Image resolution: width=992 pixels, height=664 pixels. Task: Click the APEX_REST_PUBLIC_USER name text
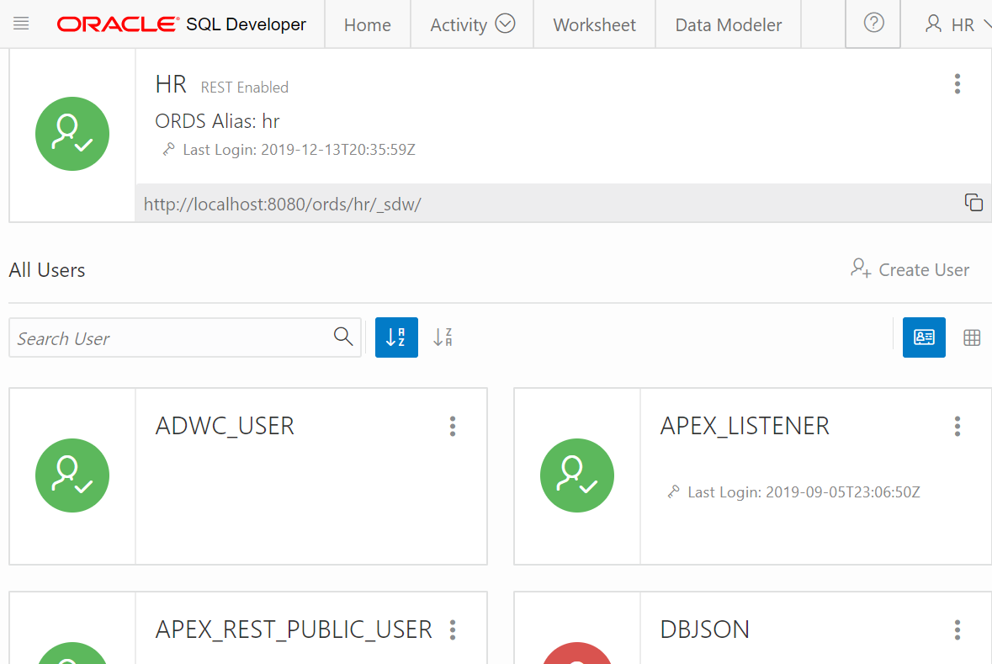click(294, 629)
